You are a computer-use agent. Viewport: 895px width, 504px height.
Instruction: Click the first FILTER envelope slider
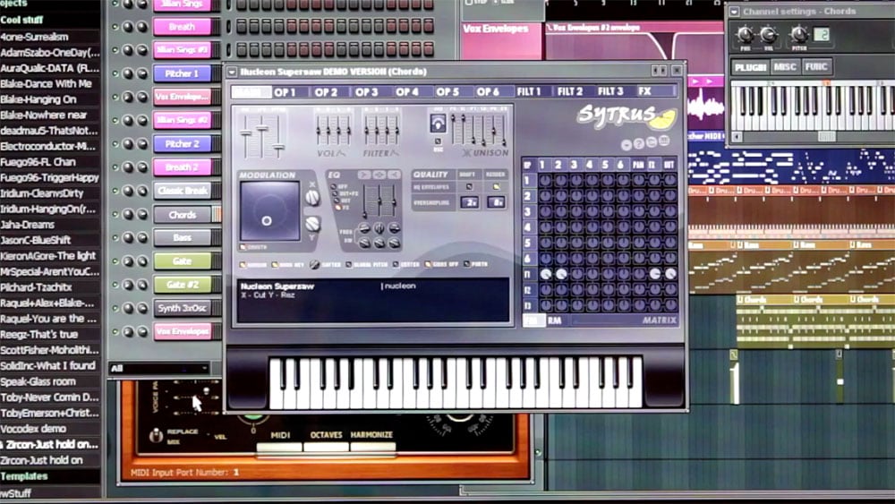367,131
